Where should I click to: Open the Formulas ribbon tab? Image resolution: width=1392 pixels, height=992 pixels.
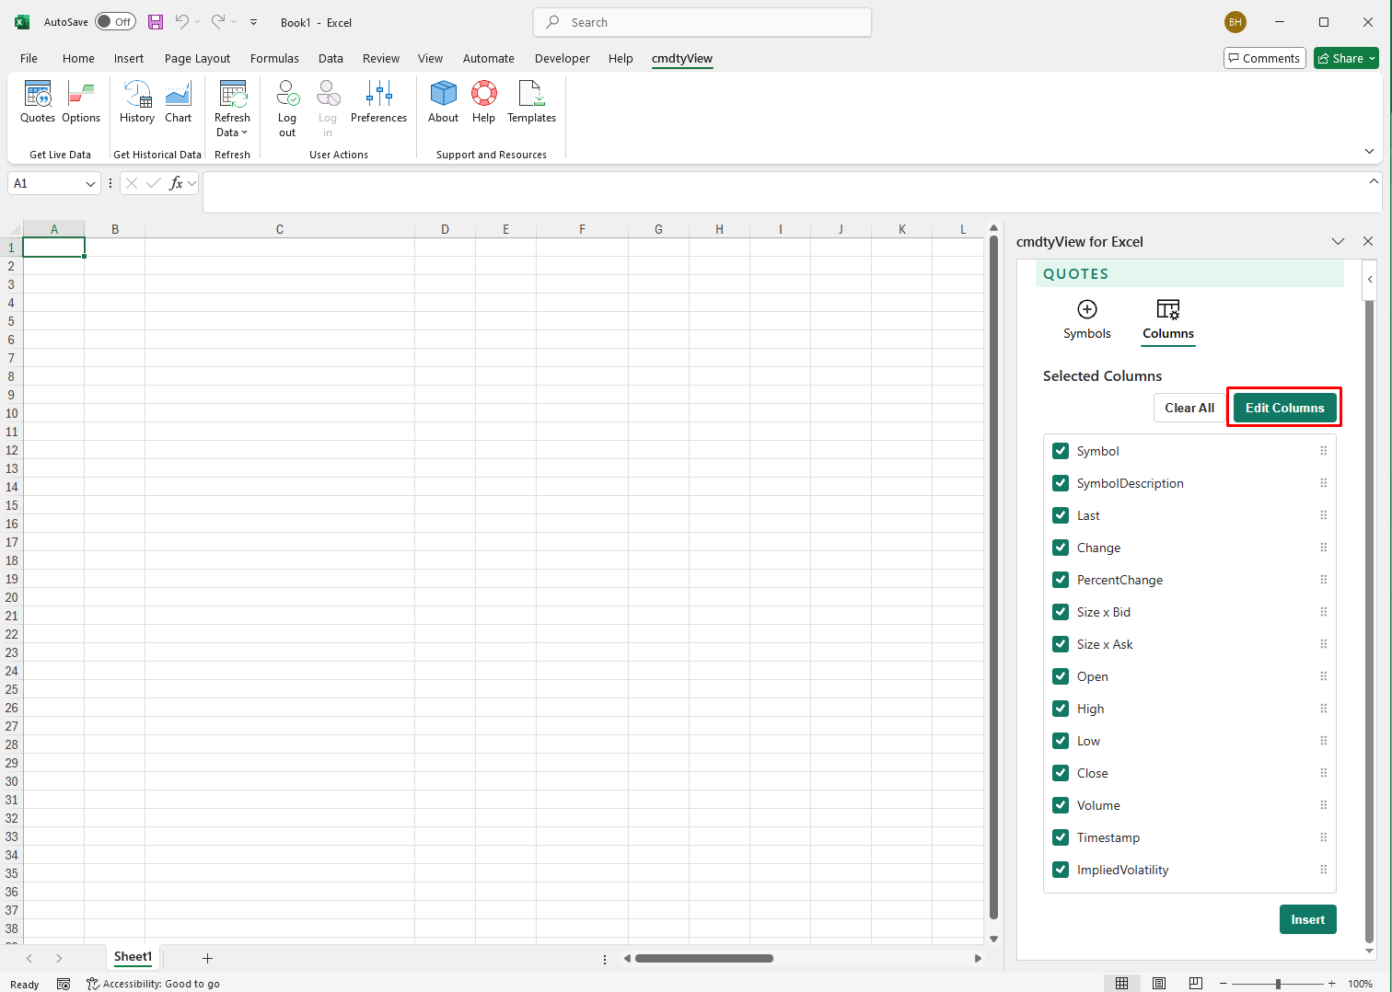[x=274, y=58]
